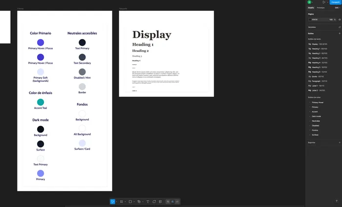Switch to the Prototipo tab
The image size is (342, 207).
point(321,8)
